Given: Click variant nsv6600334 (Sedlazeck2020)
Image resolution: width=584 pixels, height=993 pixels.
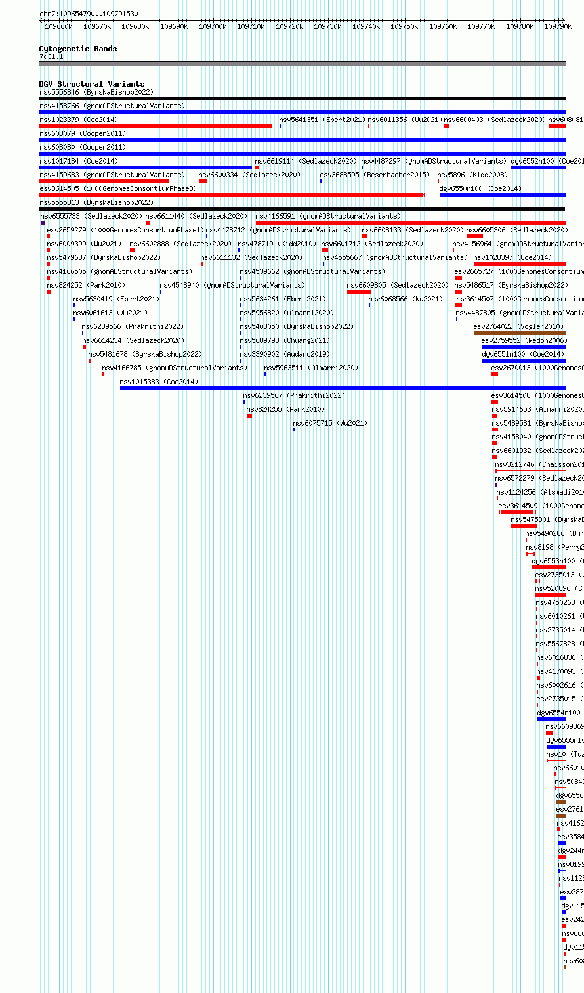Looking at the screenshot, I should coord(249,175).
